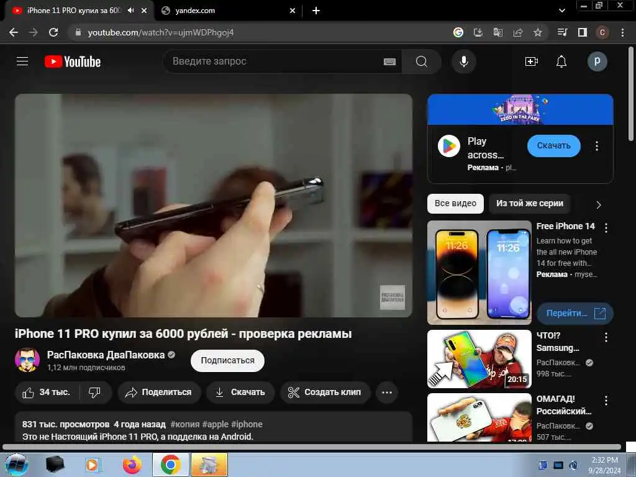Screen dimensions: 636x477
Task: Go to the YouTube home logo
Action: pyautogui.click(x=73, y=61)
